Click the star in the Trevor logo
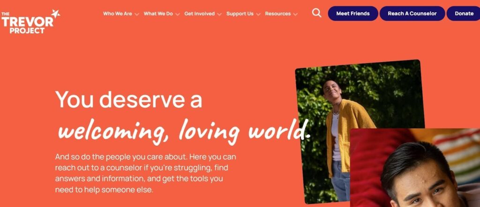The width and height of the screenshot is (480, 207). (x=55, y=14)
